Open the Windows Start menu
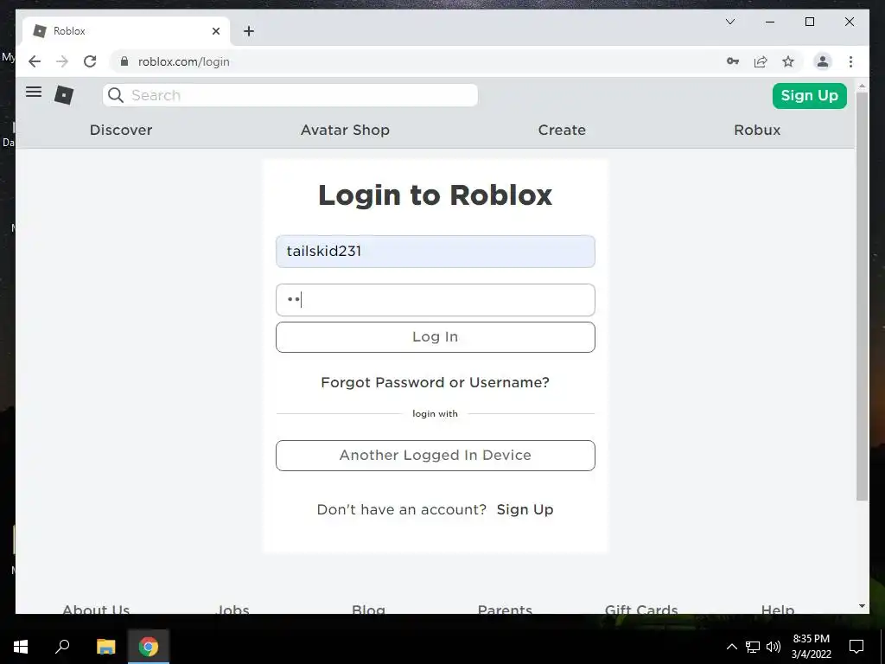 click(x=21, y=647)
